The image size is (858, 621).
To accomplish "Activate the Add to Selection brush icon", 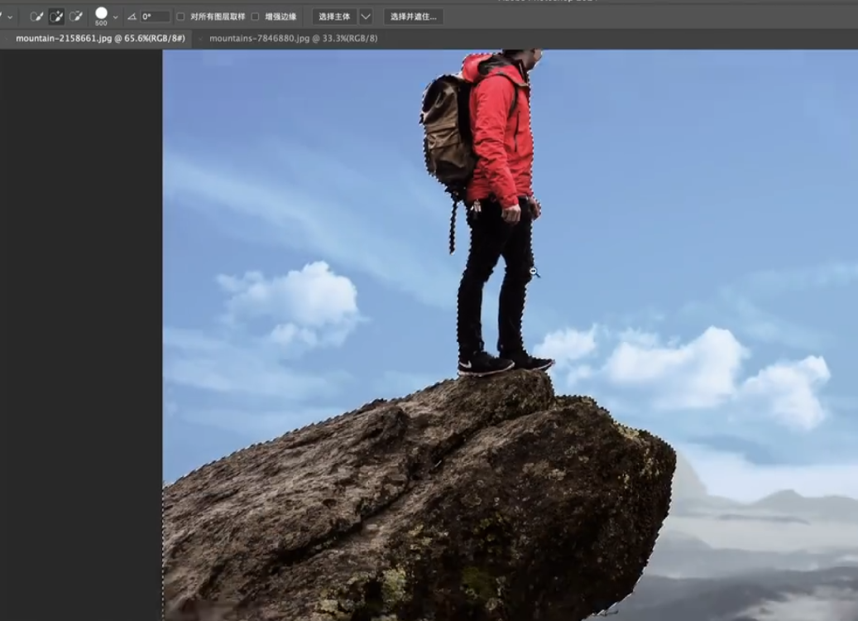I will (56, 17).
